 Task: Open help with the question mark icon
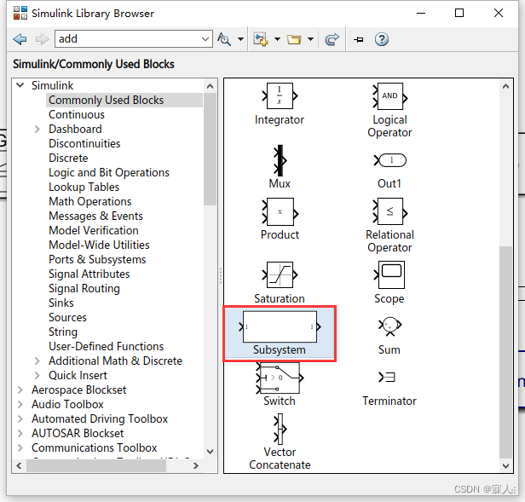click(x=382, y=39)
